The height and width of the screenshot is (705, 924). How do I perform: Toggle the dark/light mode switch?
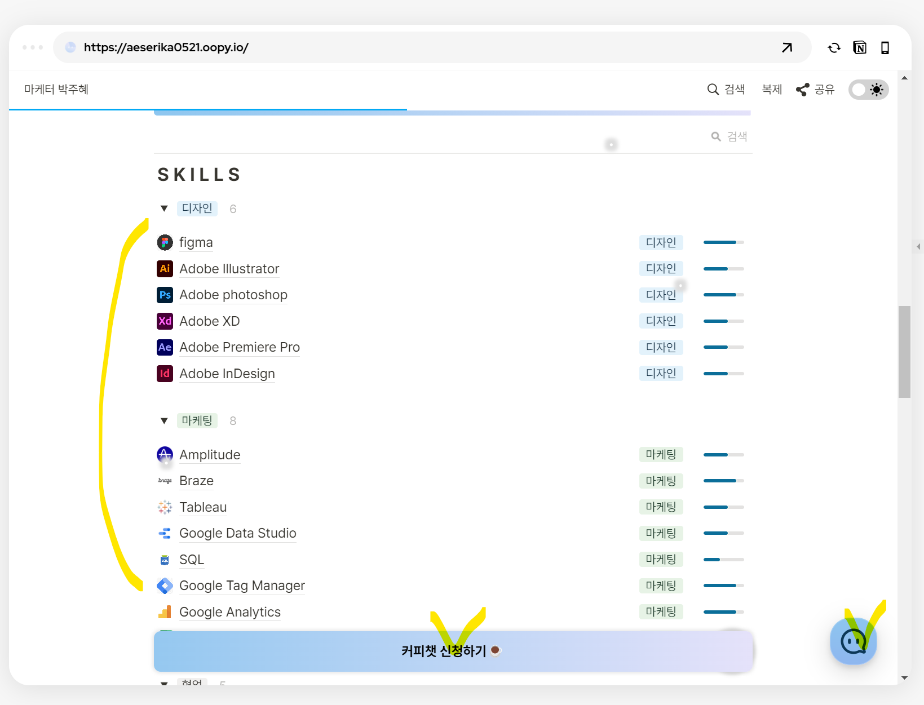tap(869, 90)
